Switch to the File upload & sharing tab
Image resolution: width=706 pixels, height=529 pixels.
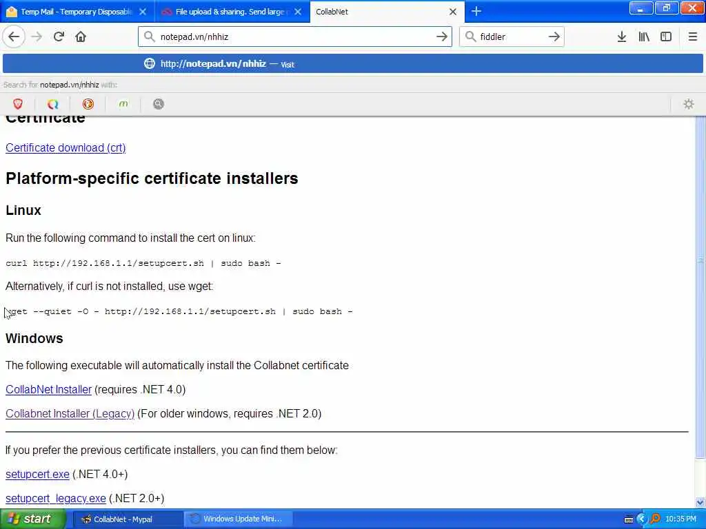click(x=232, y=12)
